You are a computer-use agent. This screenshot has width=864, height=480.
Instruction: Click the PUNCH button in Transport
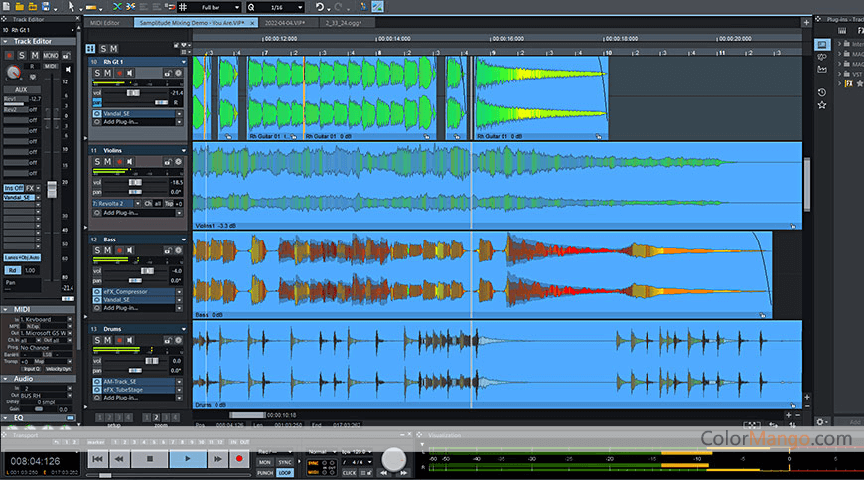(x=265, y=473)
